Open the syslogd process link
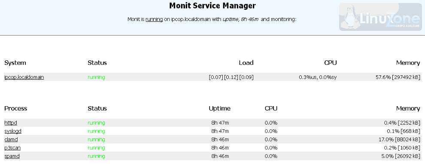 click(13, 131)
